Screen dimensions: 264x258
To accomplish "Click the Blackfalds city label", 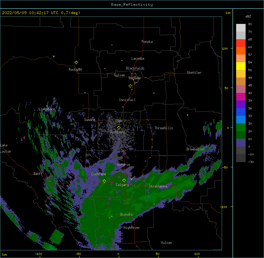I will [x=135, y=68].
